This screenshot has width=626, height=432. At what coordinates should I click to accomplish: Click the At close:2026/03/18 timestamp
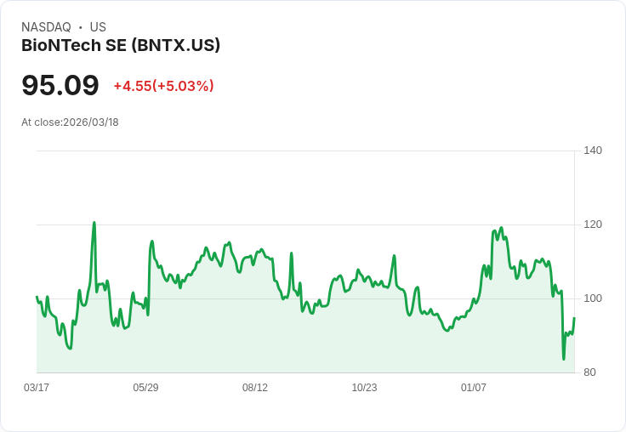[70, 122]
